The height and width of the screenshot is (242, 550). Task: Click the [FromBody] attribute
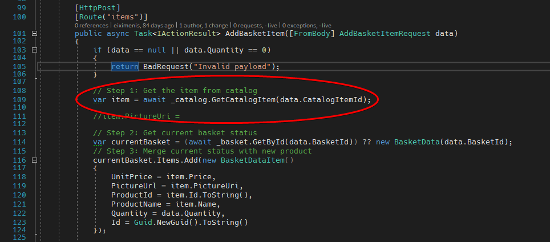click(312, 34)
